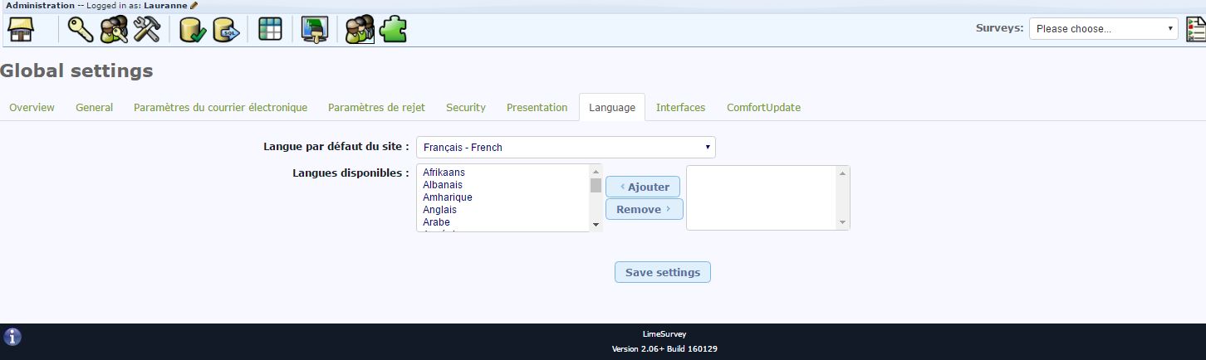Open global settings tools icon

pos(146,30)
